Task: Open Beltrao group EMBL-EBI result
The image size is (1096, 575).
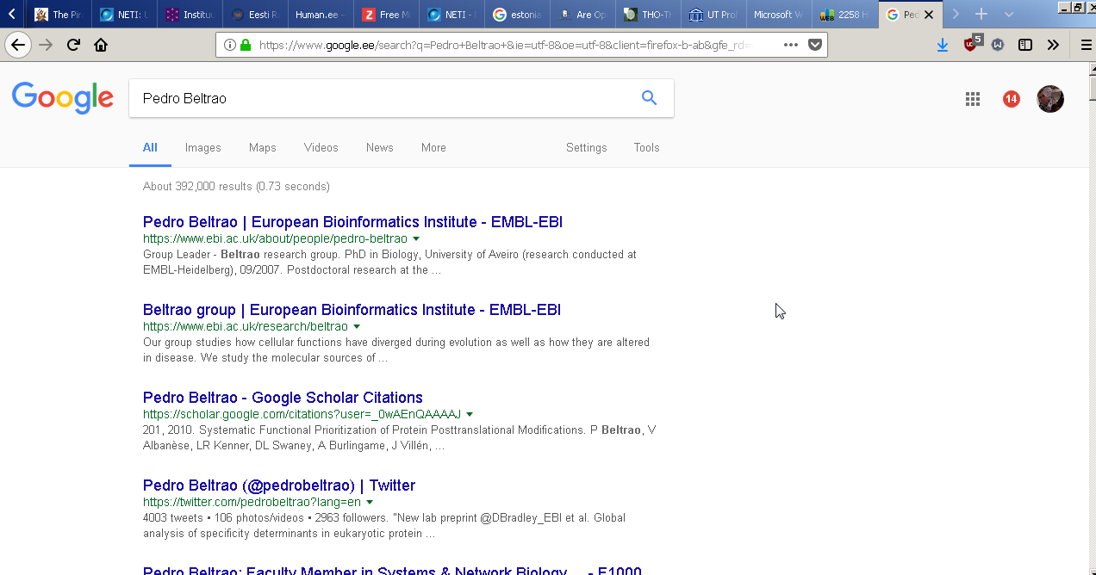Action: pyautogui.click(x=352, y=310)
